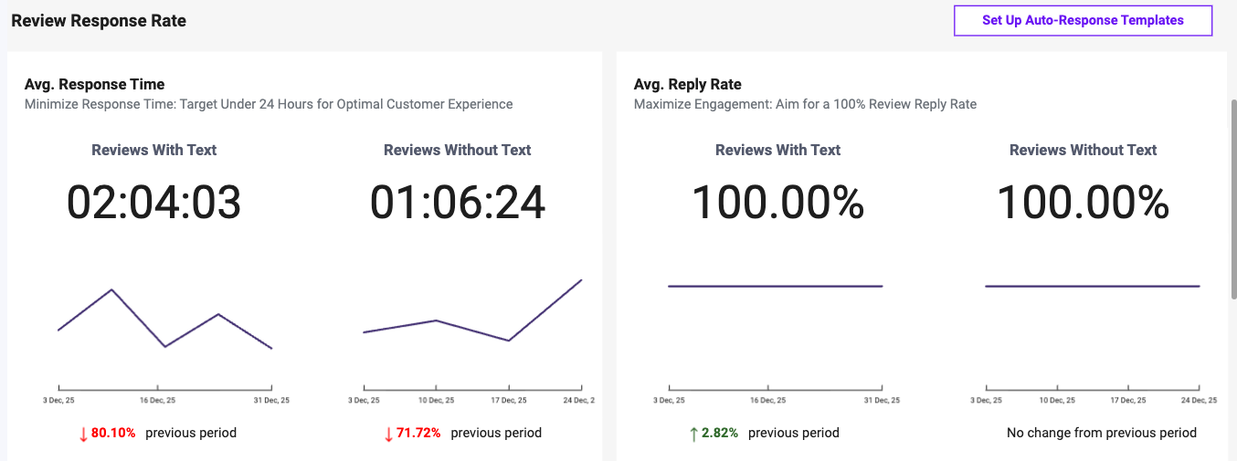Click the 2.82% reply rate change
Screen dimensions: 1237x461
(x=720, y=433)
